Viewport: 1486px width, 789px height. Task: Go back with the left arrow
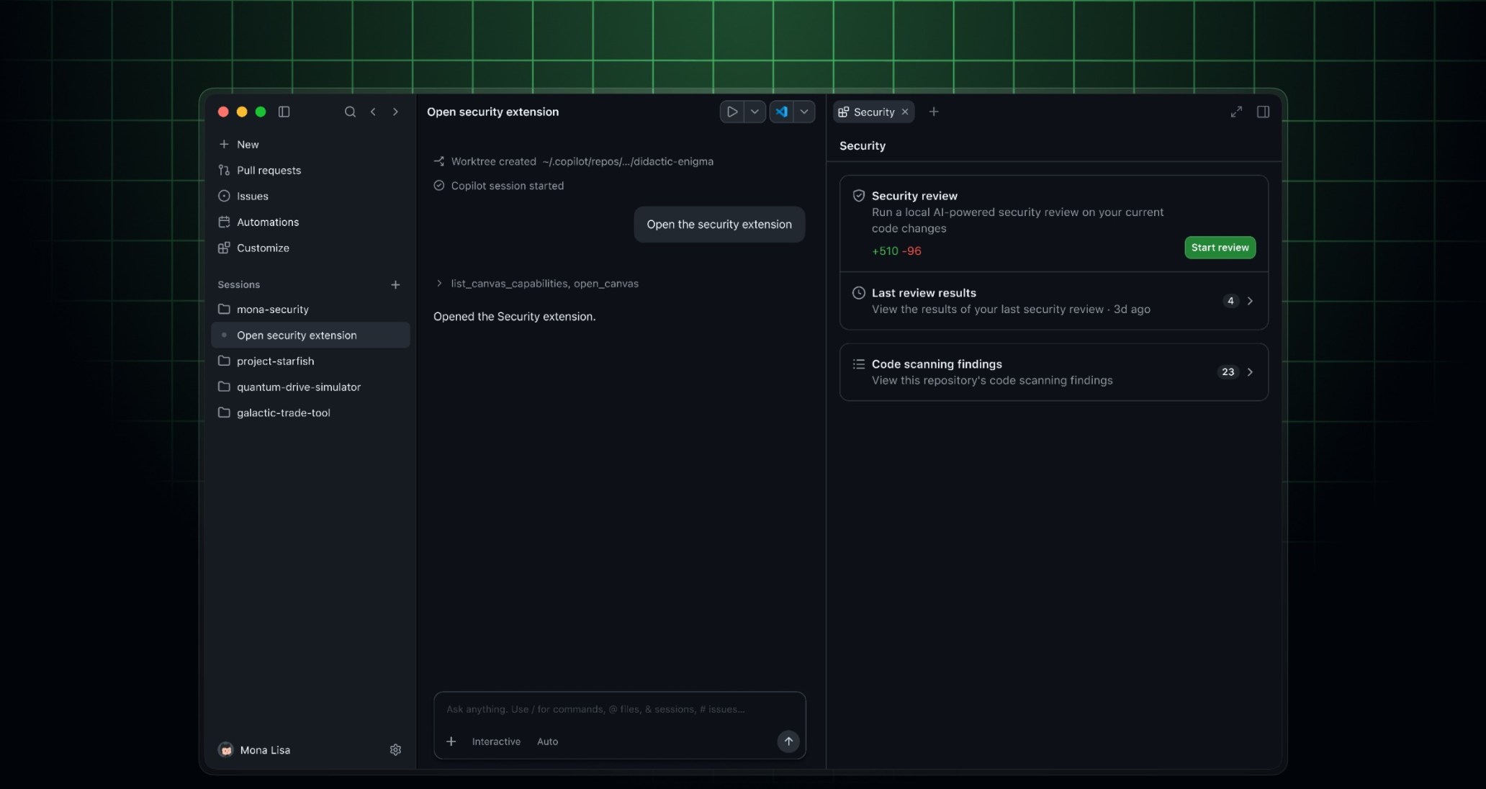(x=373, y=112)
